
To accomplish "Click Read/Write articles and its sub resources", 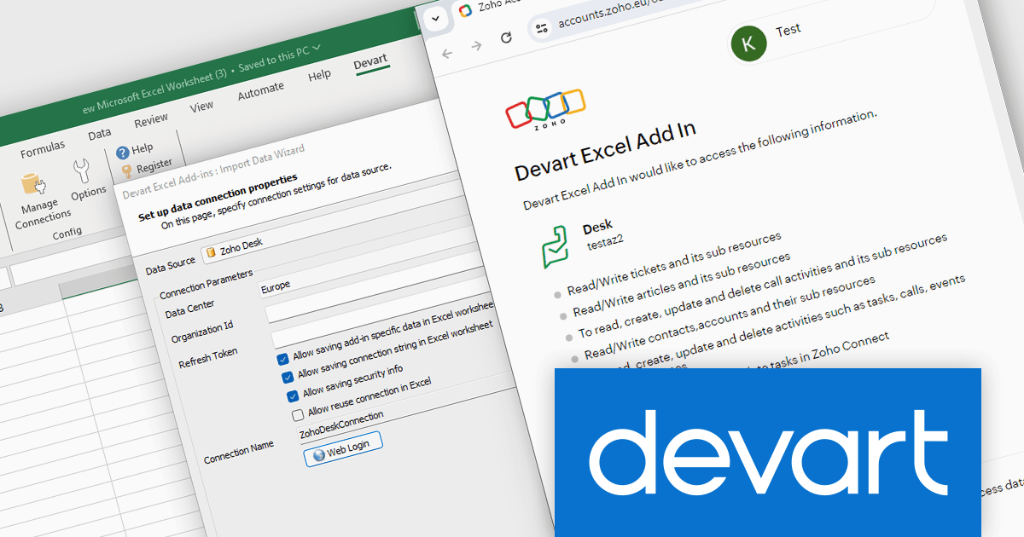I will pyautogui.click(x=682, y=283).
